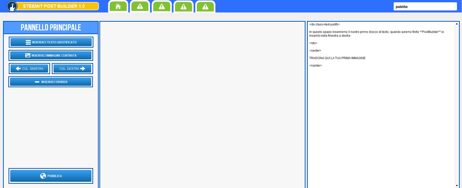Open the home tab with the house icon
This screenshot has width=462, height=188.
(118, 7)
